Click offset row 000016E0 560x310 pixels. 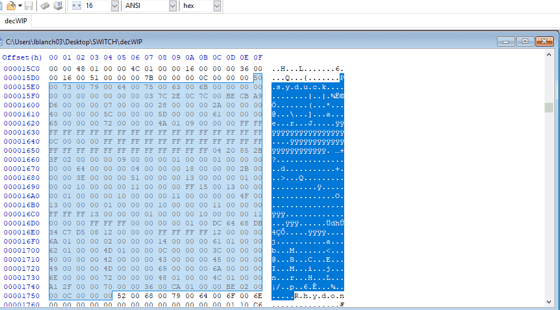[22, 232]
